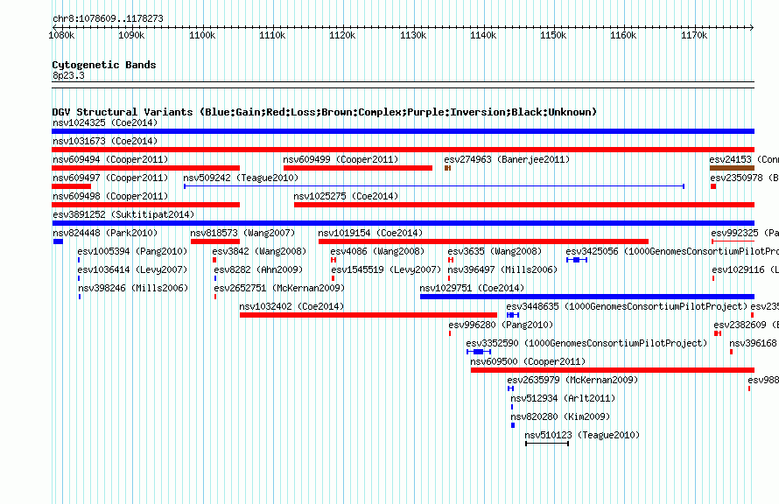Open nsv609500 (Cooper2011) label
This screenshot has width=779, height=504.
[528, 361]
